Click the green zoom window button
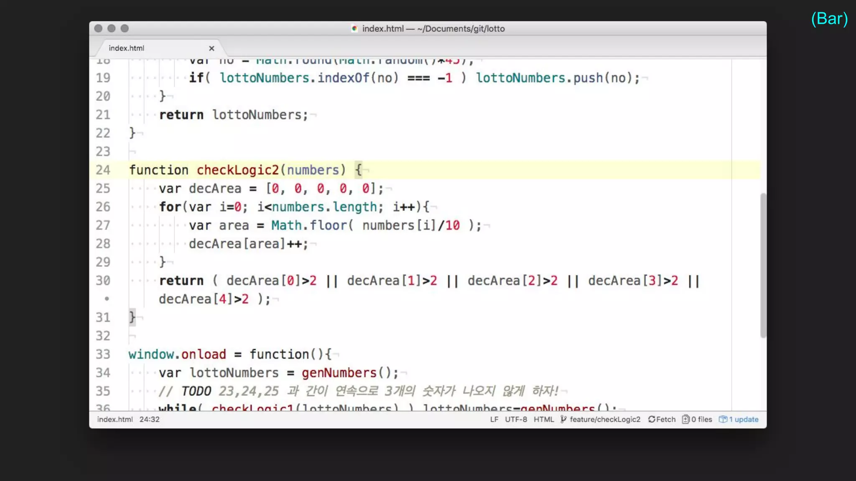Image resolution: width=856 pixels, height=481 pixels. point(125,28)
